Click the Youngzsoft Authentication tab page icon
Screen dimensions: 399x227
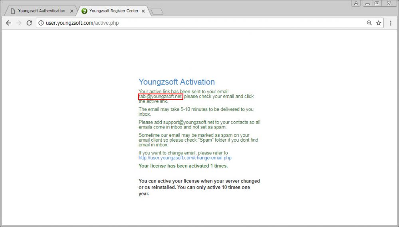[13, 11]
